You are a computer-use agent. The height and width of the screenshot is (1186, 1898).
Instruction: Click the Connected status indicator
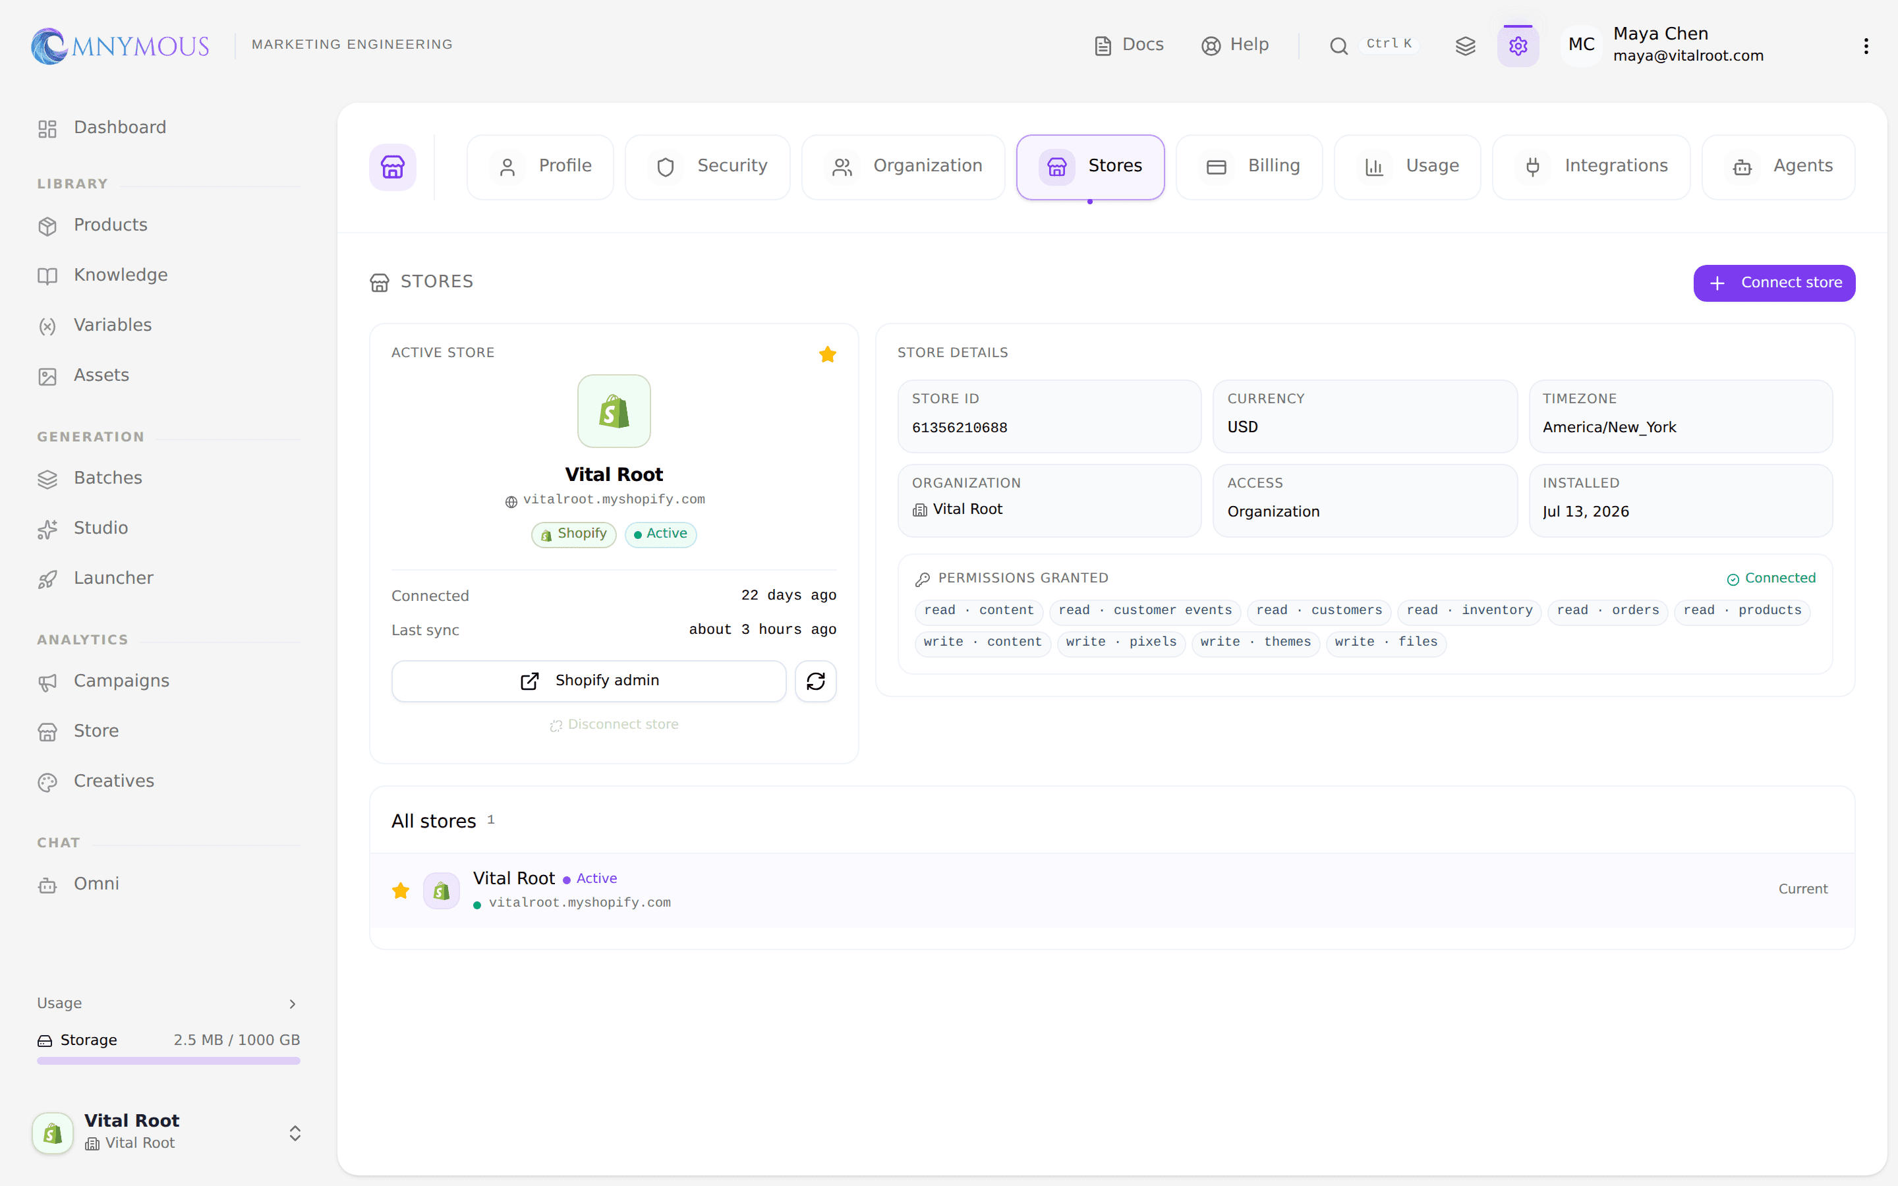coord(1771,579)
